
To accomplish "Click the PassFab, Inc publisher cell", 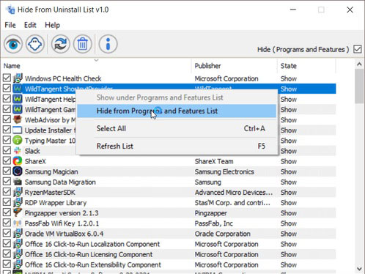I will [214, 223].
